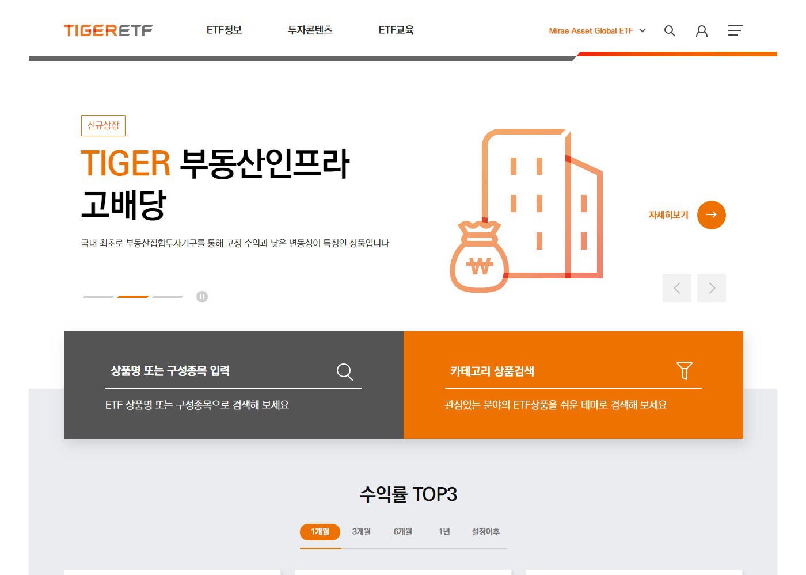The width and height of the screenshot is (806, 575).
Task: Switch to the 설정이후 returns tab
Action: (x=486, y=532)
